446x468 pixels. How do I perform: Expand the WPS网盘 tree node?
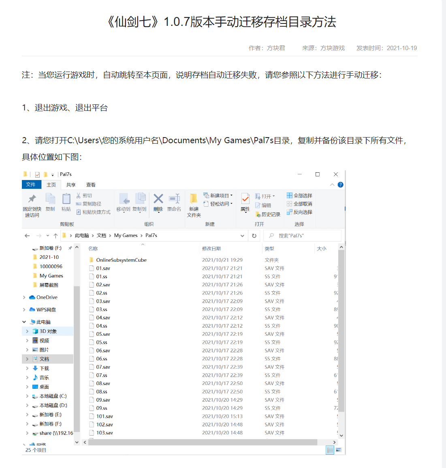click(x=24, y=309)
